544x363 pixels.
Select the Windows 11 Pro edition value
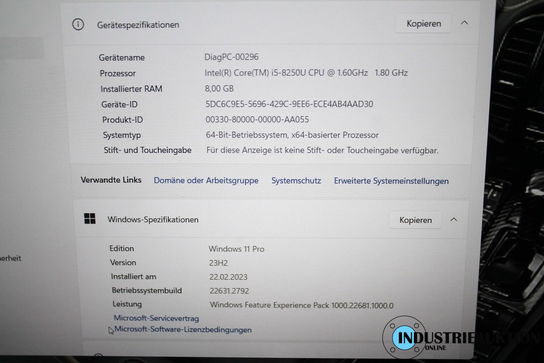tap(236, 249)
